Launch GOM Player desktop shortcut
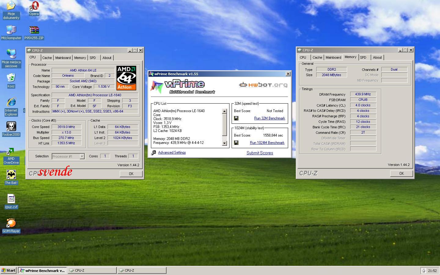Screen dimensions: 440x275 (x=11, y=226)
